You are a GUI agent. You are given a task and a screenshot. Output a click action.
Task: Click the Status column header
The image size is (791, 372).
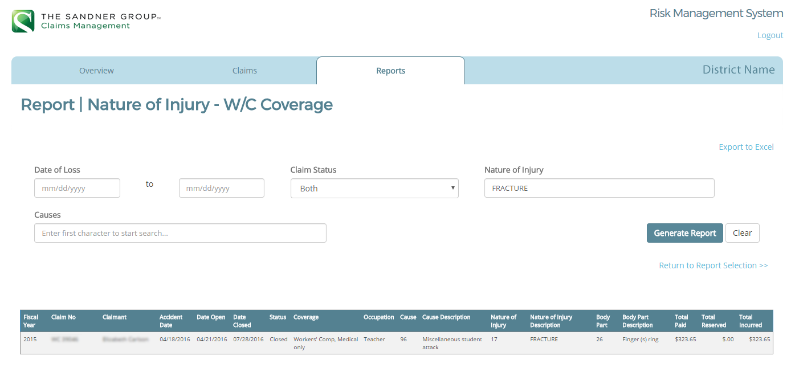coord(278,317)
